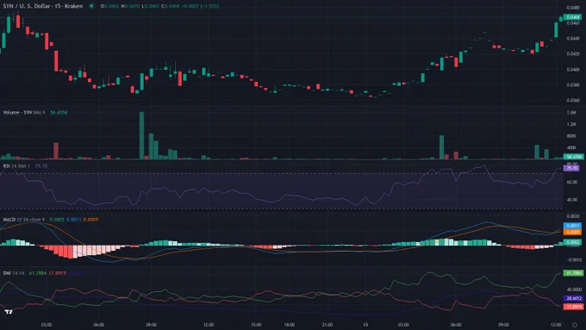The image size is (586, 330).
Task: Click the 0.0009 value in MACD legend
Action: pyautogui.click(x=90, y=220)
